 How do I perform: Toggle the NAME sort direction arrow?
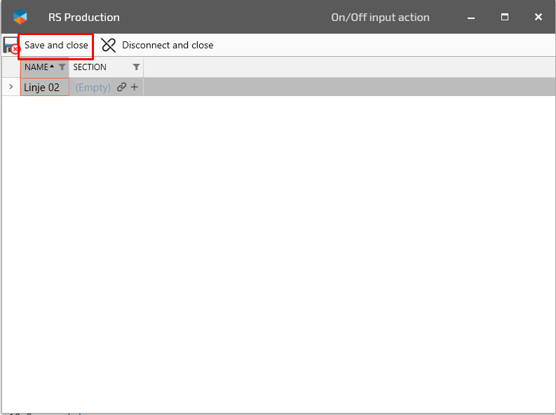click(x=52, y=67)
